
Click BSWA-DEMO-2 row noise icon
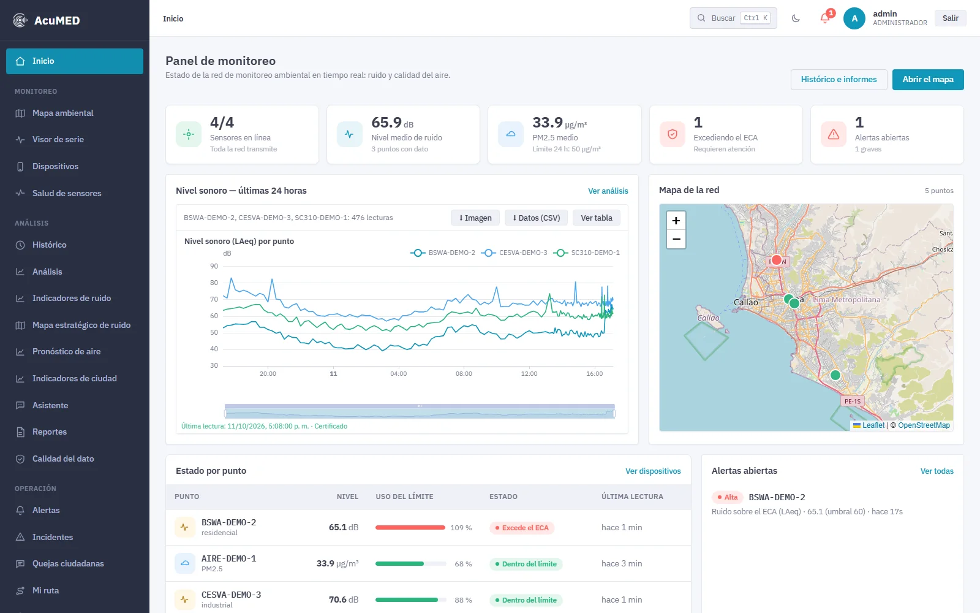[185, 527]
